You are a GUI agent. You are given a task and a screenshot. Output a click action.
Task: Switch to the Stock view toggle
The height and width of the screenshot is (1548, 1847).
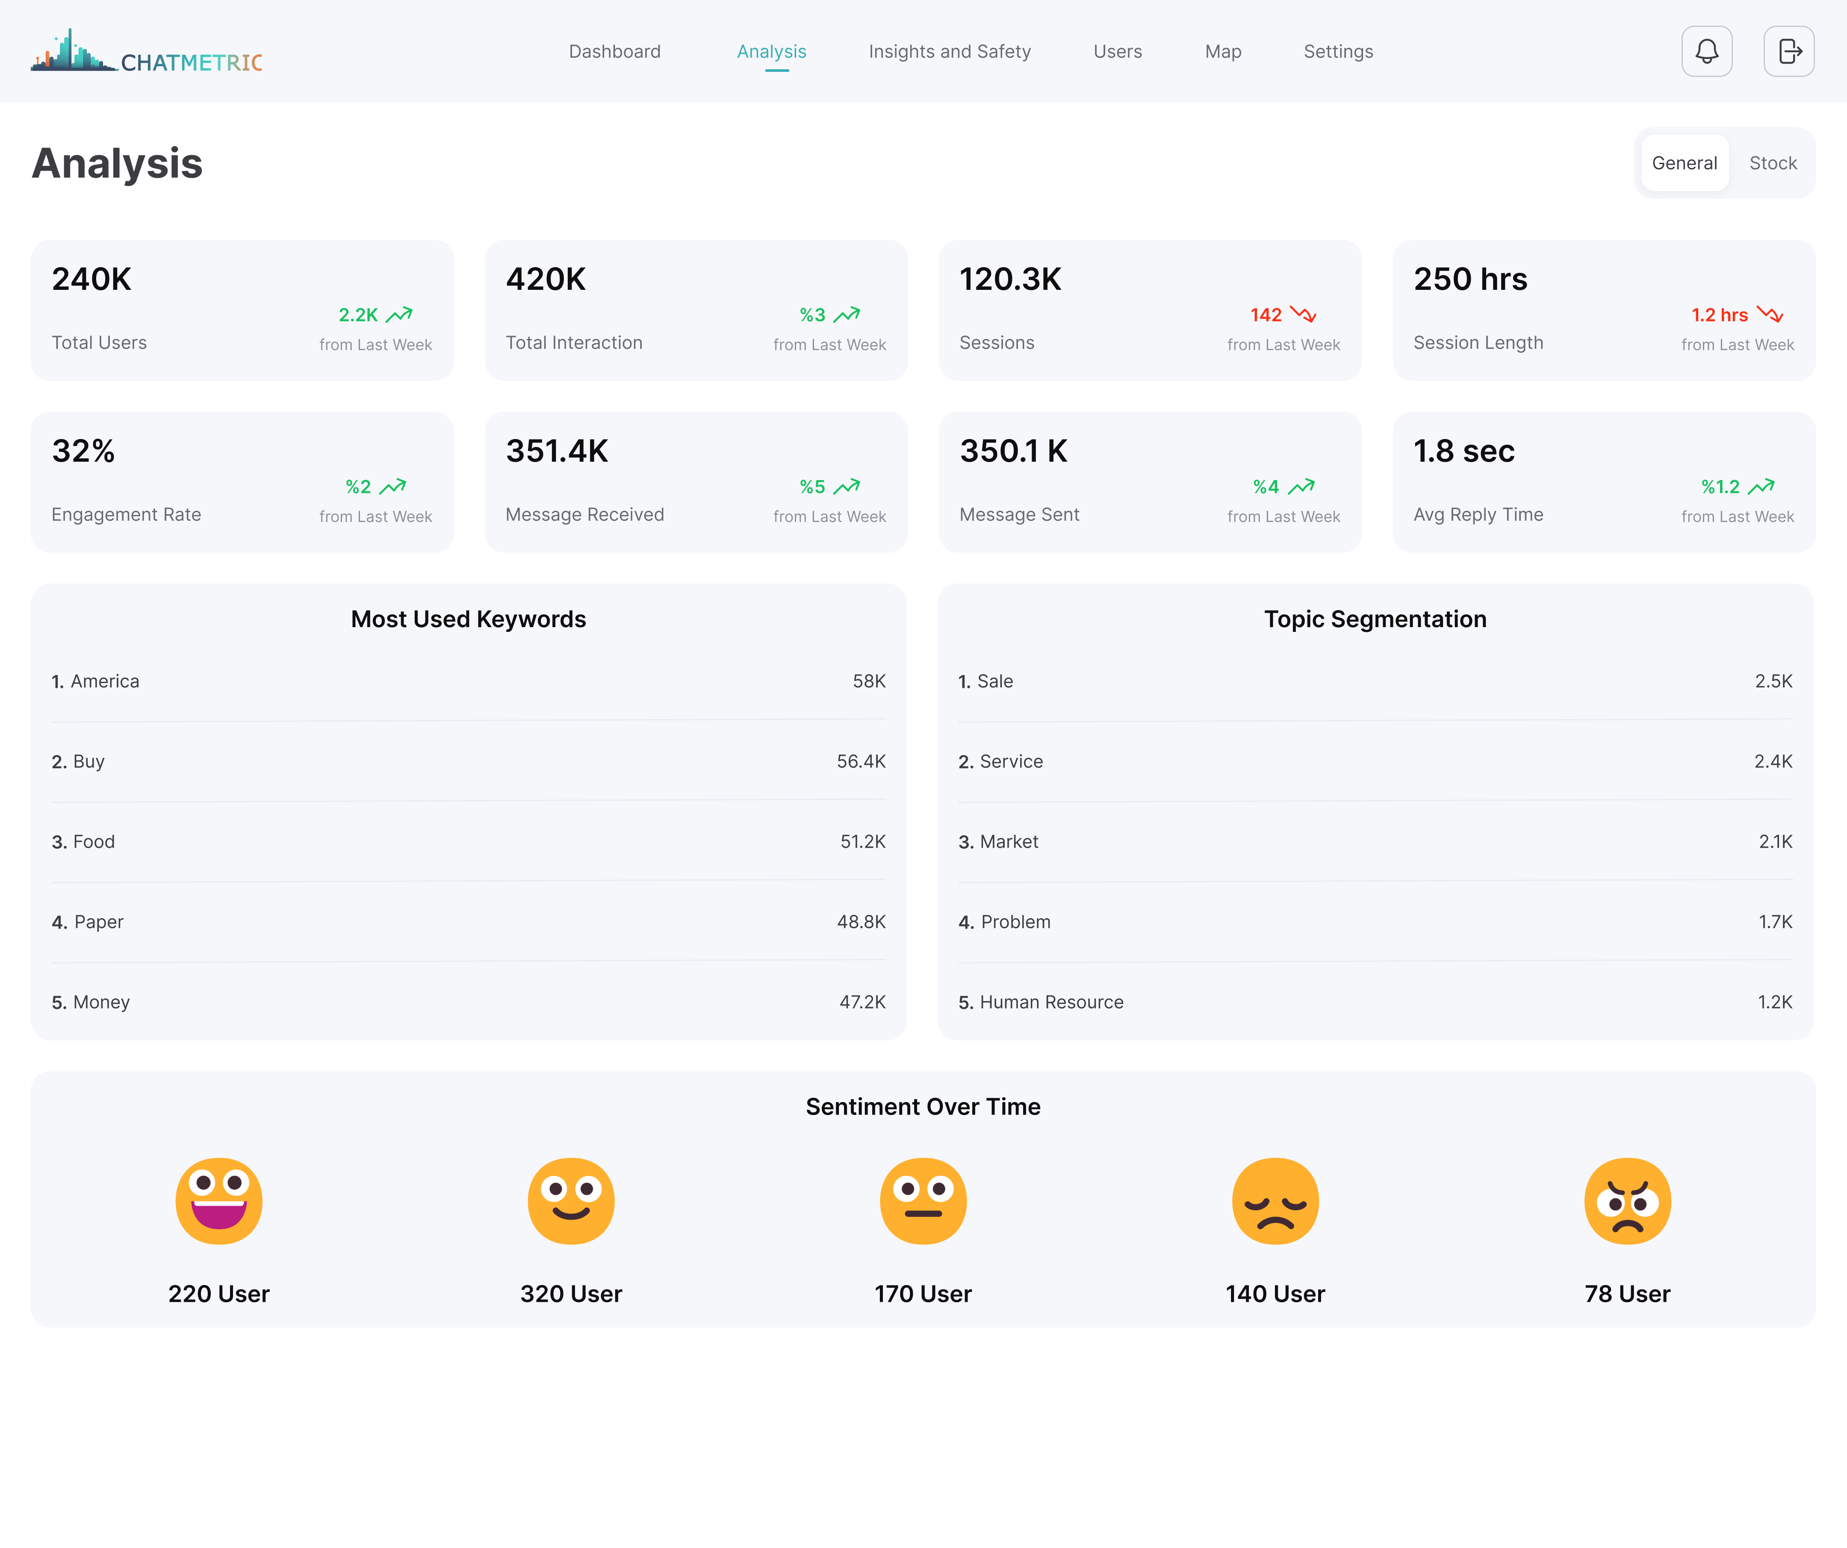(x=1772, y=163)
